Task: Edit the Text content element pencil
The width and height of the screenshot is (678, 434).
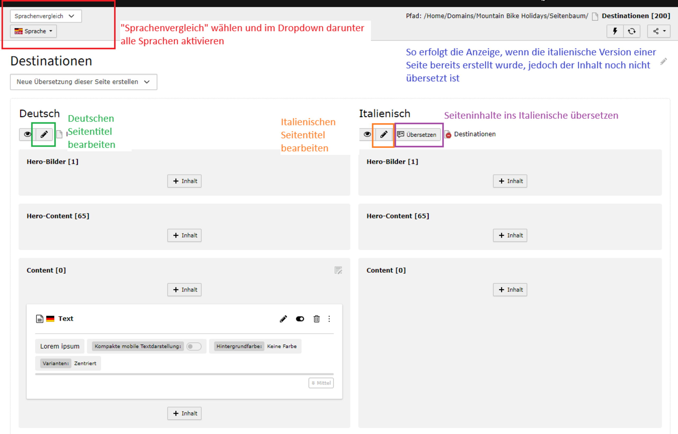Action: tap(283, 319)
